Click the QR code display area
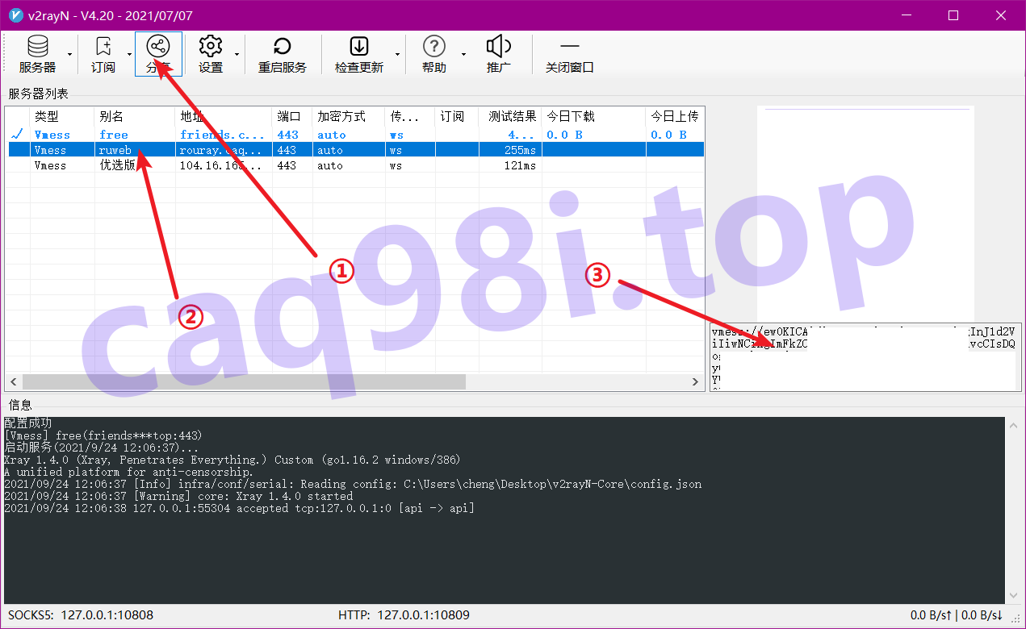This screenshot has width=1026, height=629. pos(865,213)
